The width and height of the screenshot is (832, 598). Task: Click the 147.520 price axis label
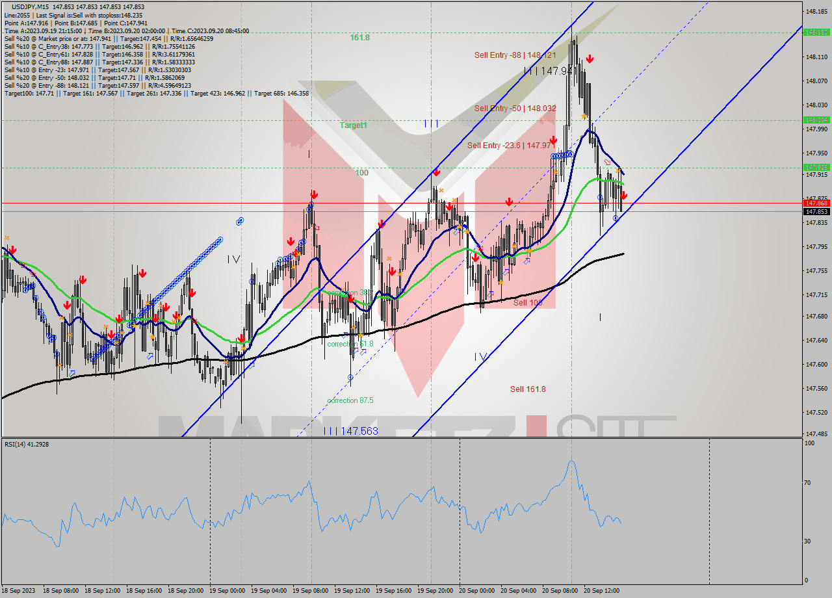click(x=816, y=413)
